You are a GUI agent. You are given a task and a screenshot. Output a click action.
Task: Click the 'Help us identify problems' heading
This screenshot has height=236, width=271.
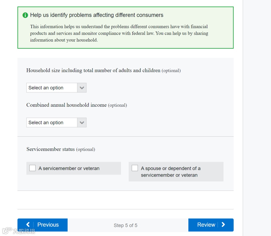pyautogui.click(x=97, y=15)
